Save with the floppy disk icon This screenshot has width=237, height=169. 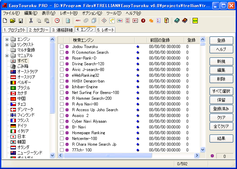coord(21,21)
